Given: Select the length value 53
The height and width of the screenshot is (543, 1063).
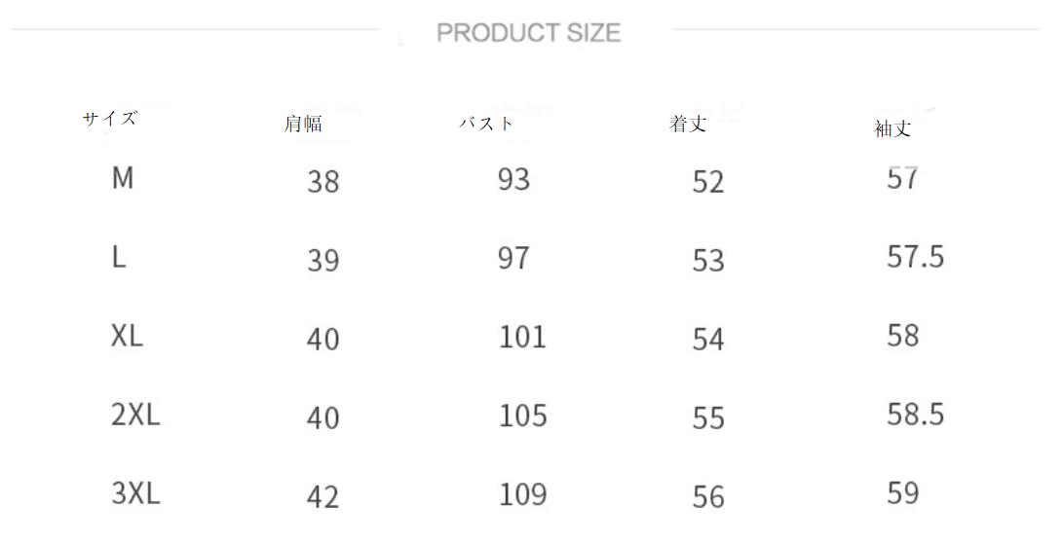Looking at the screenshot, I should coord(708,261).
